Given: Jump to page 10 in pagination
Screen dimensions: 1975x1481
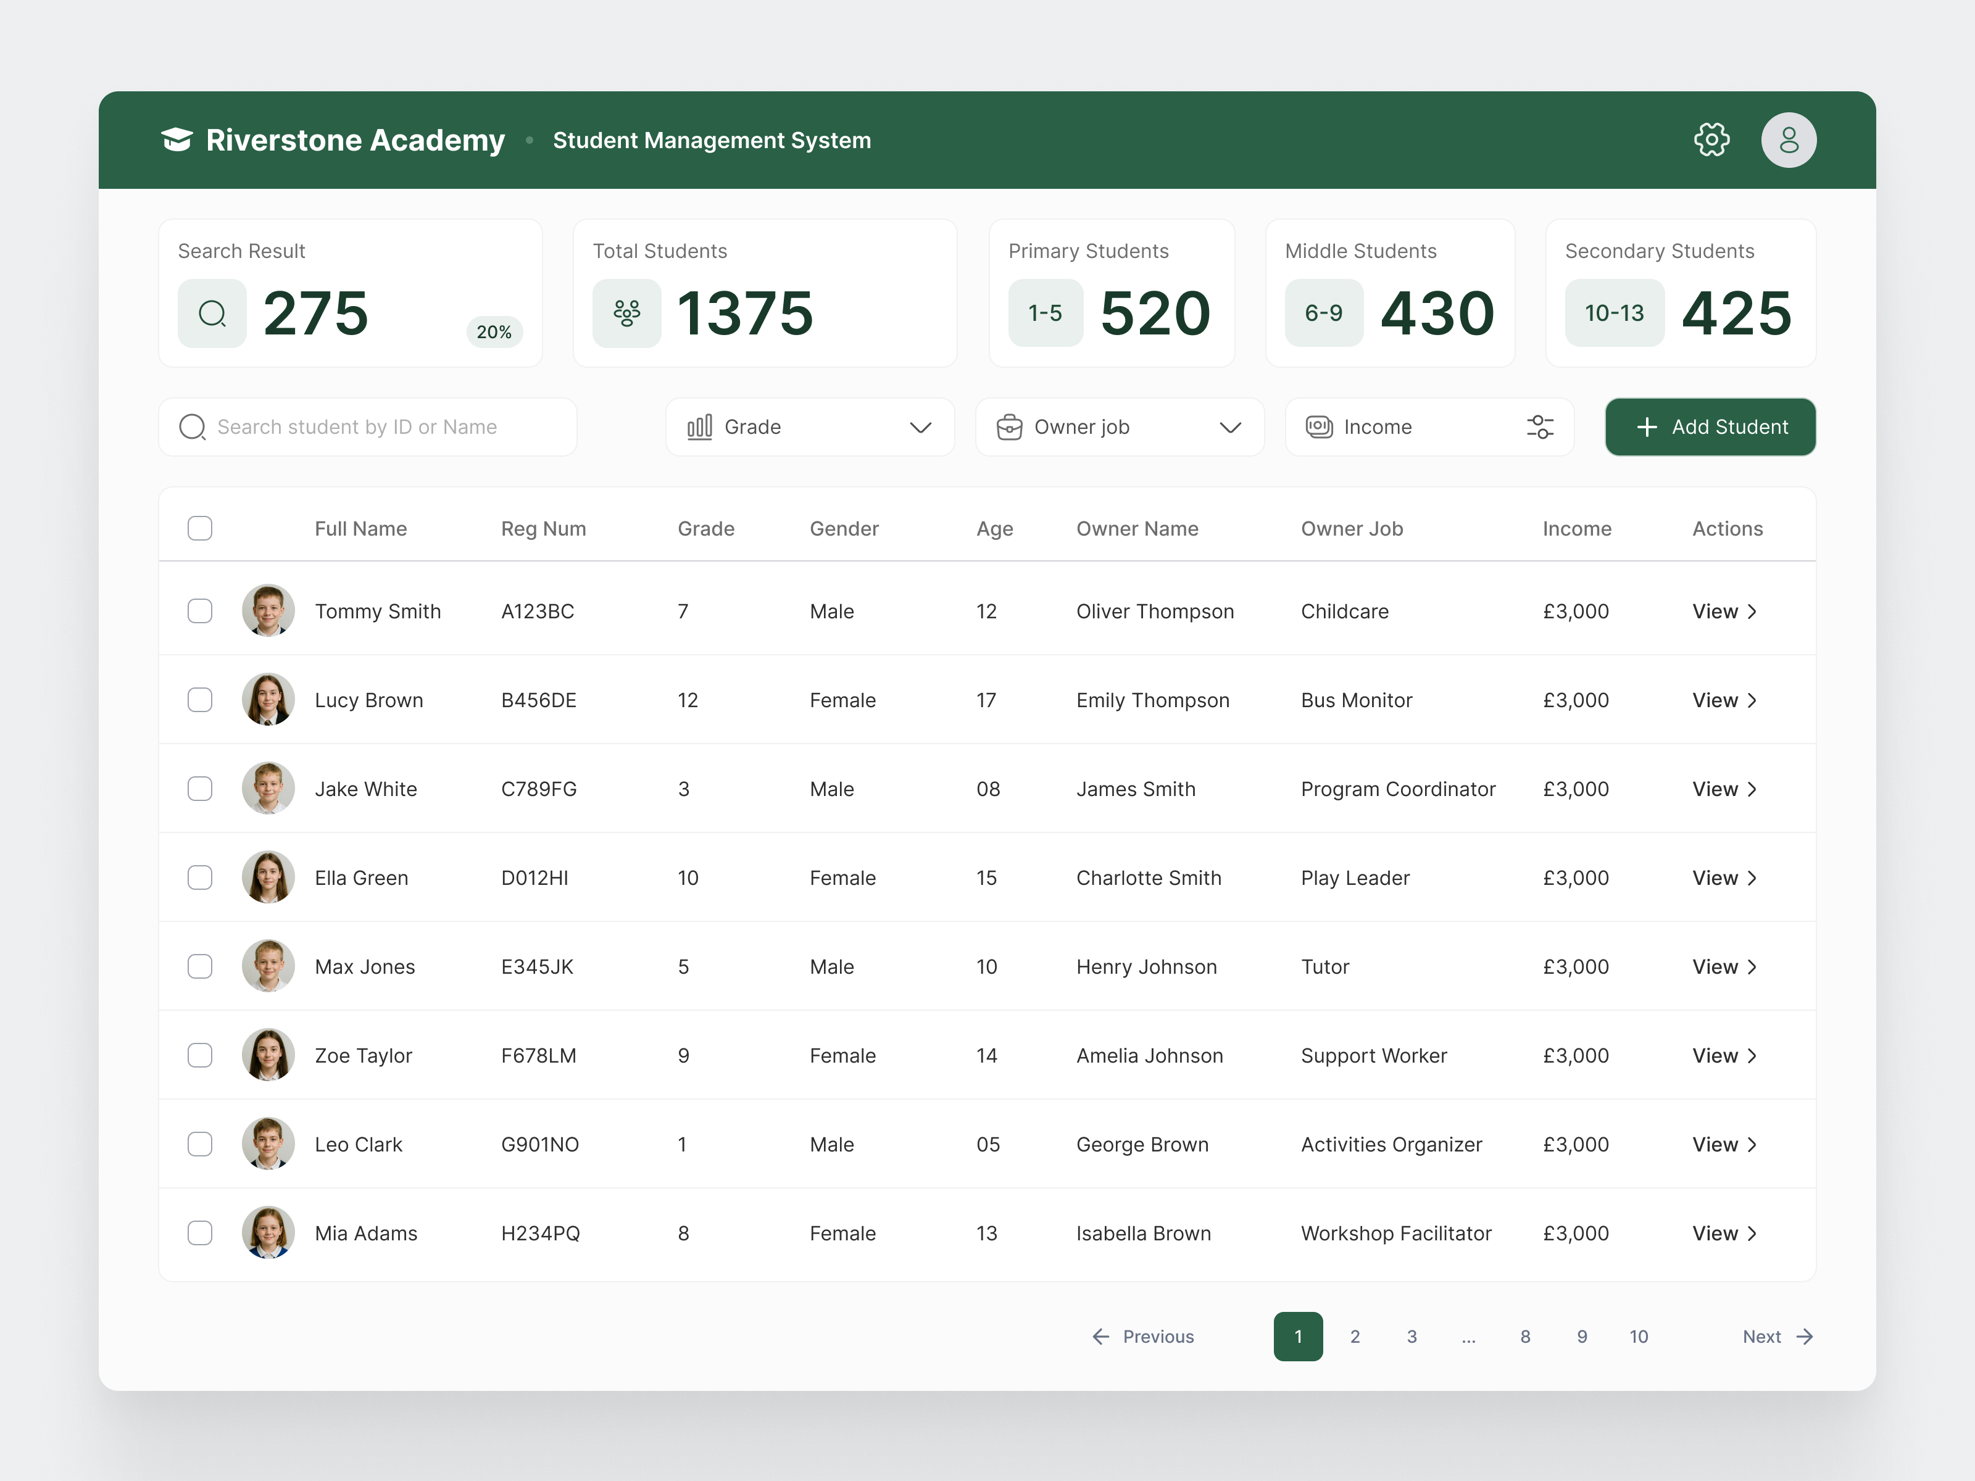Looking at the screenshot, I should [x=1639, y=1337].
